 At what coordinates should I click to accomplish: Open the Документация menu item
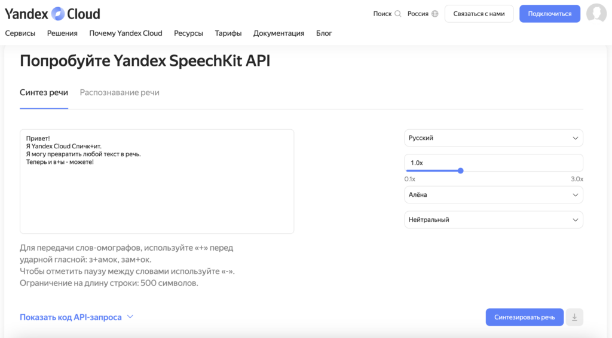click(x=279, y=34)
